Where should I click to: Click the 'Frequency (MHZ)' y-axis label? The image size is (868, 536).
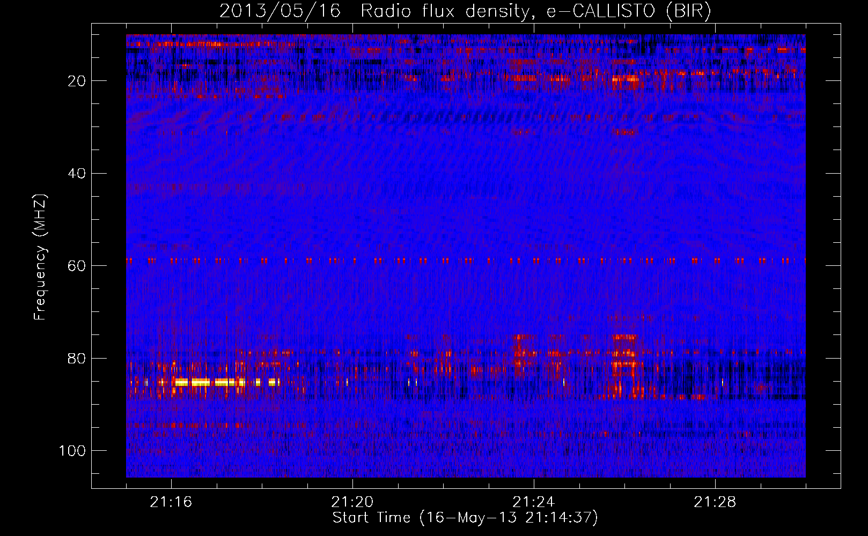(x=40, y=257)
